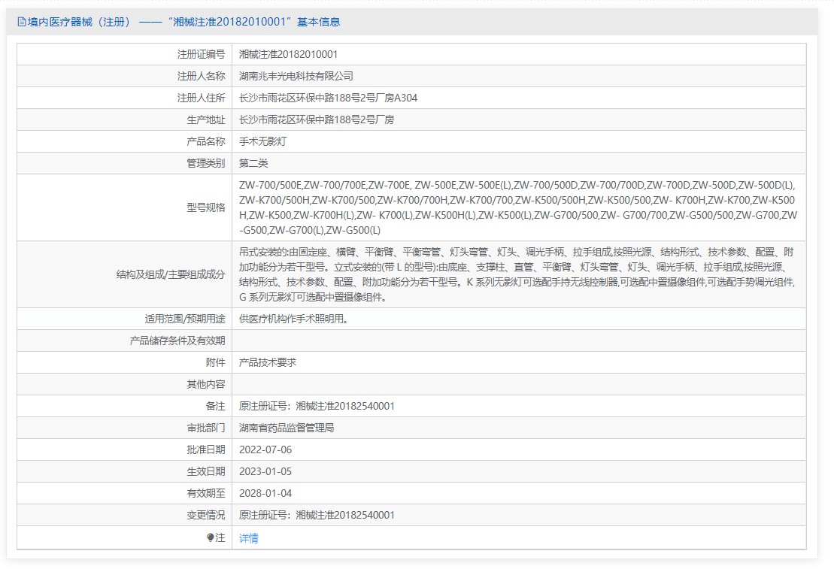Screen dimensions: 834x569
Task: Select 备注 value 原注册证号：湘械注准20182540001
Action: [x=317, y=406]
